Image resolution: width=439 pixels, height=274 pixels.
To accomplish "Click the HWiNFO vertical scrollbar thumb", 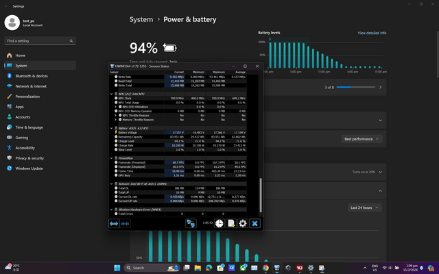I will [x=261, y=195].
